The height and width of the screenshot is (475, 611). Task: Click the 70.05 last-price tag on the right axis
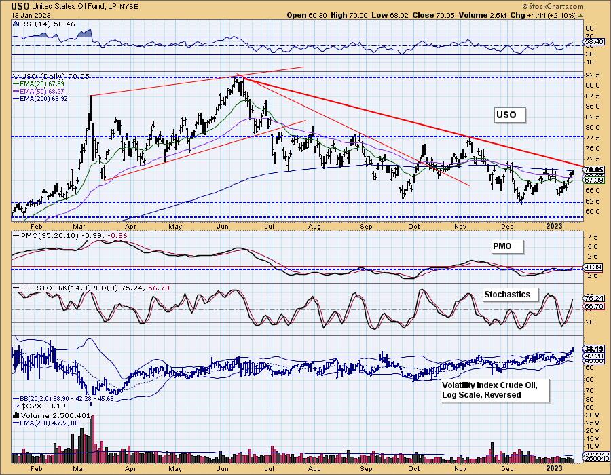click(594, 170)
